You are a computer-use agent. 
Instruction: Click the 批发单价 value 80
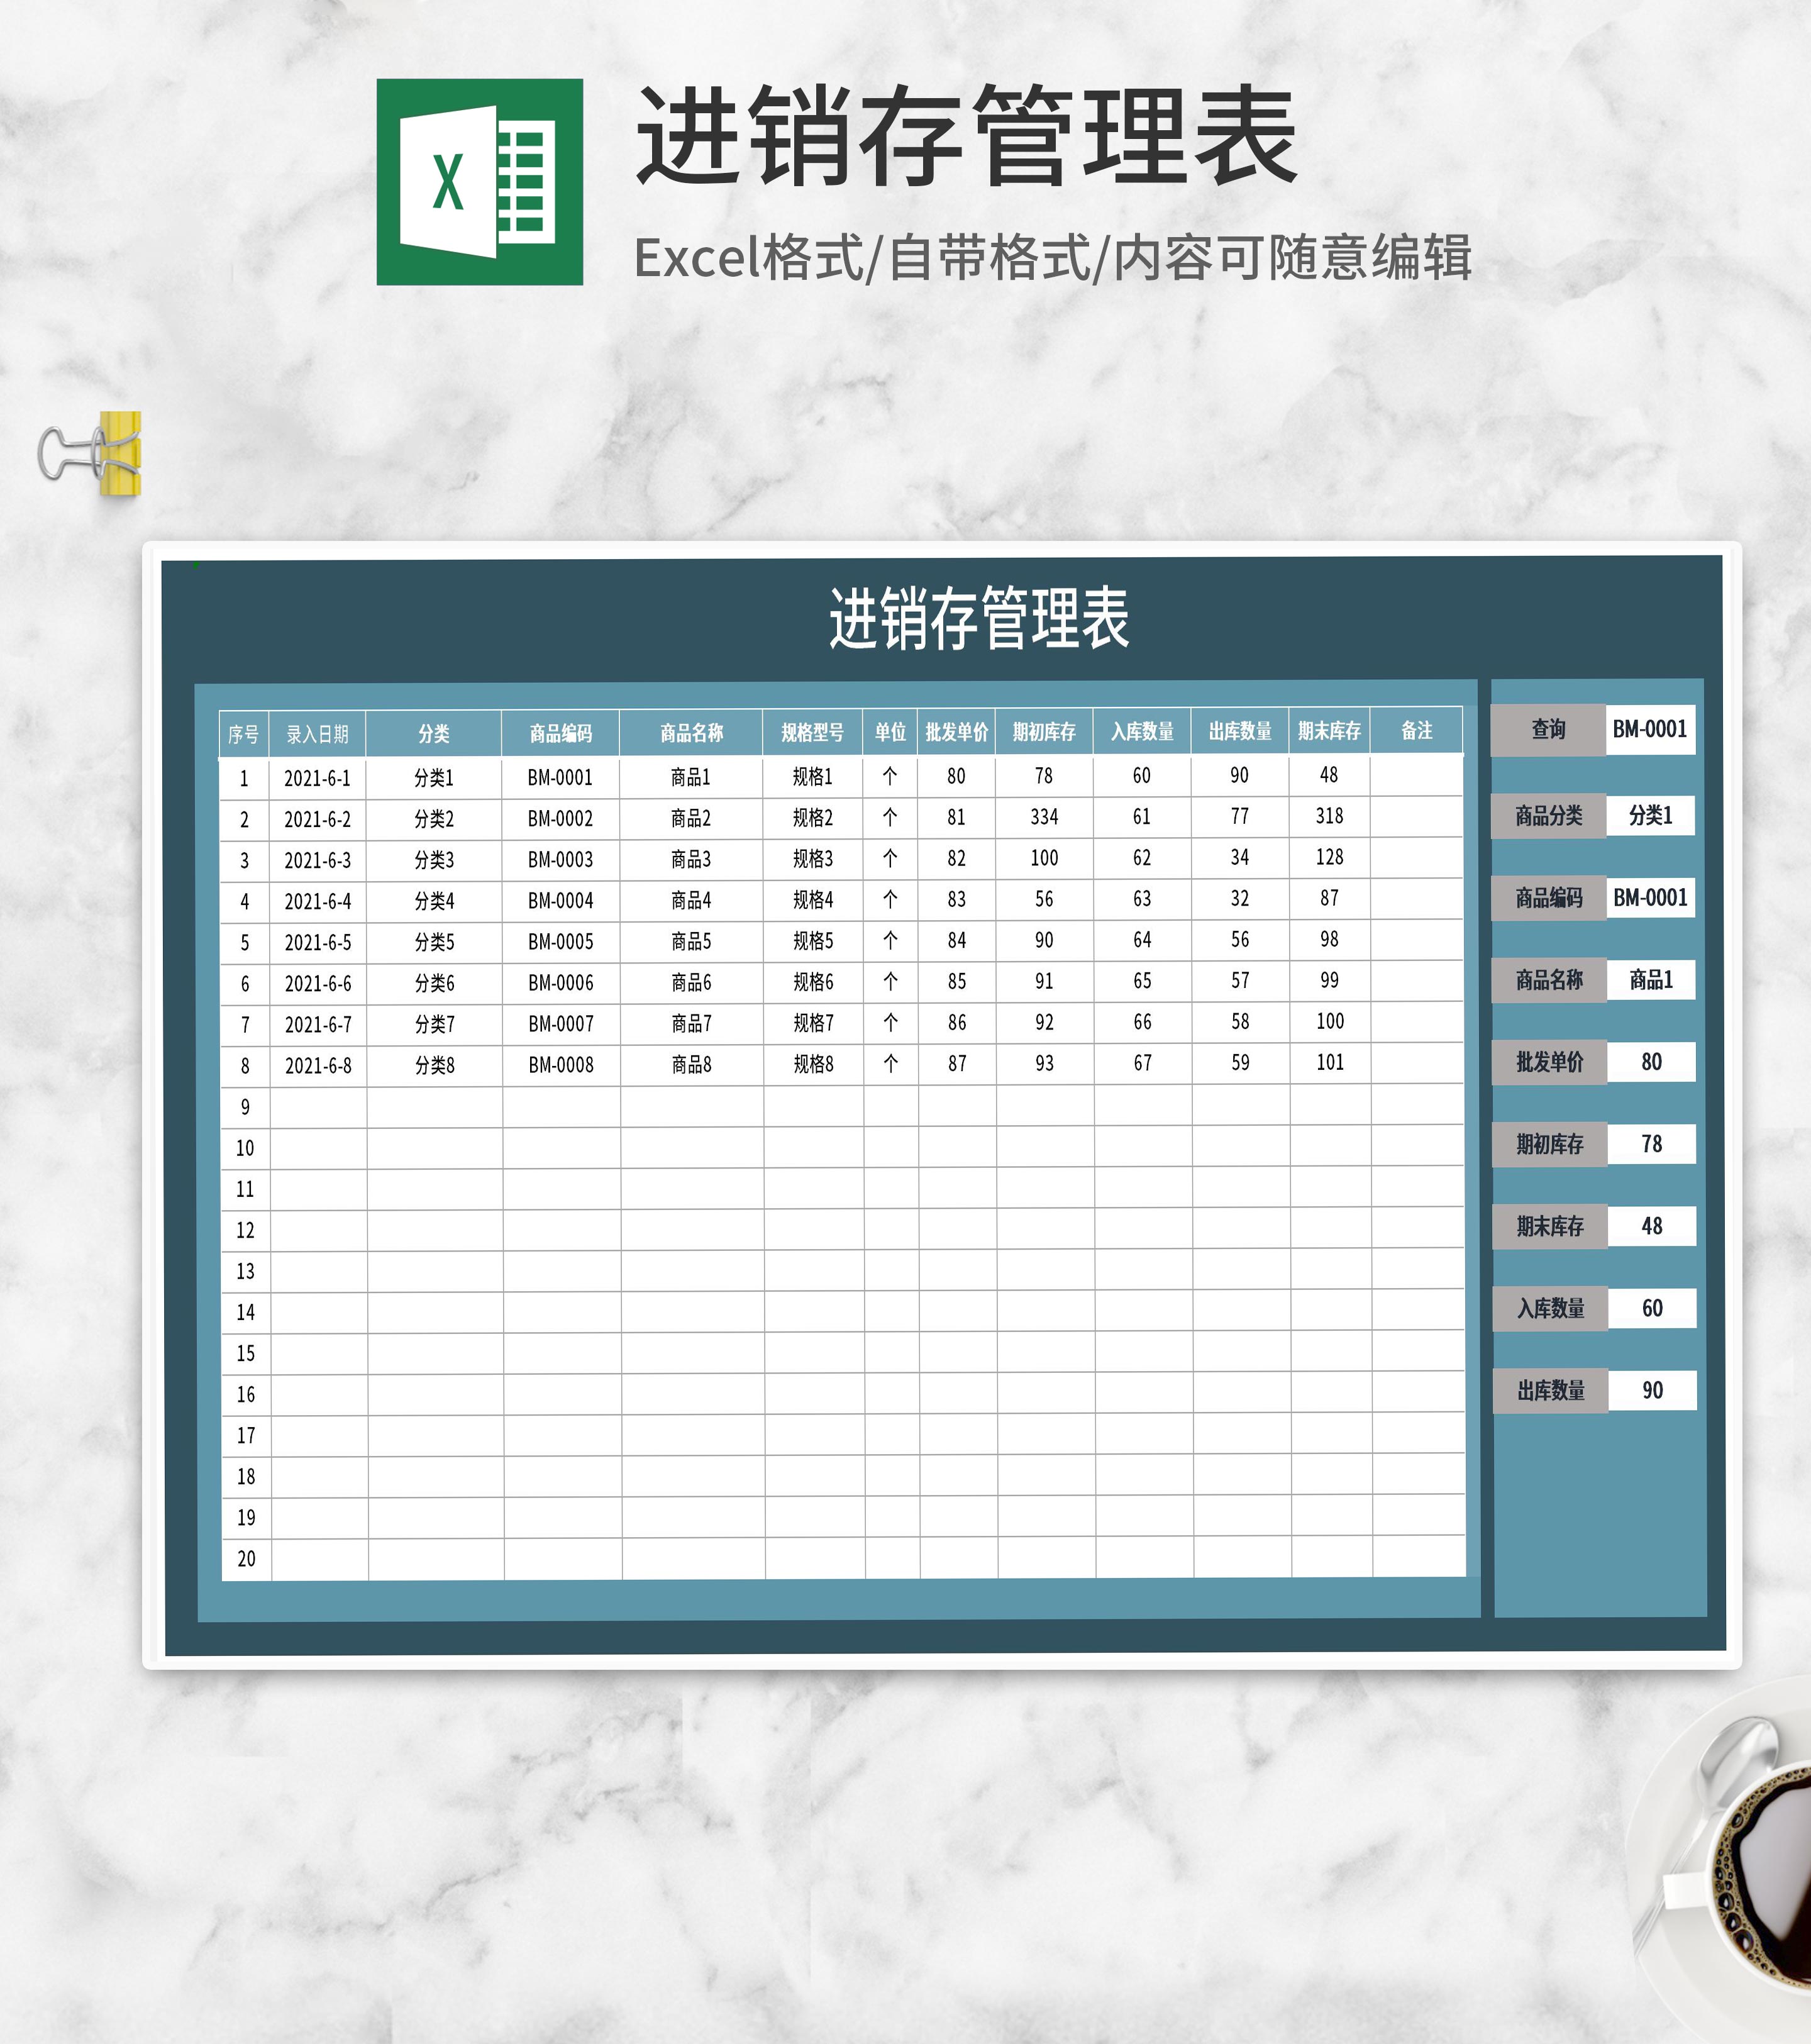pos(1652,1063)
